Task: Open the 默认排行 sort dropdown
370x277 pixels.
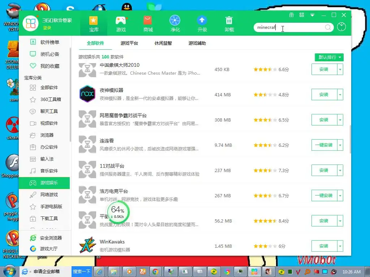Action: coord(329,57)
